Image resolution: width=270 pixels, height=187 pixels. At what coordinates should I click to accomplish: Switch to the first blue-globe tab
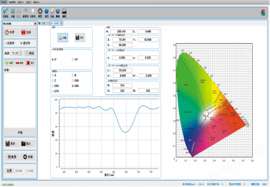point(43,23)
